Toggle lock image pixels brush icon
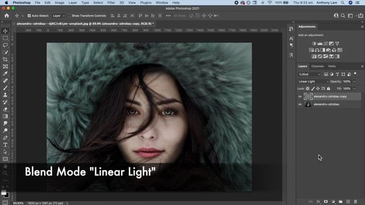 point(313,89)
